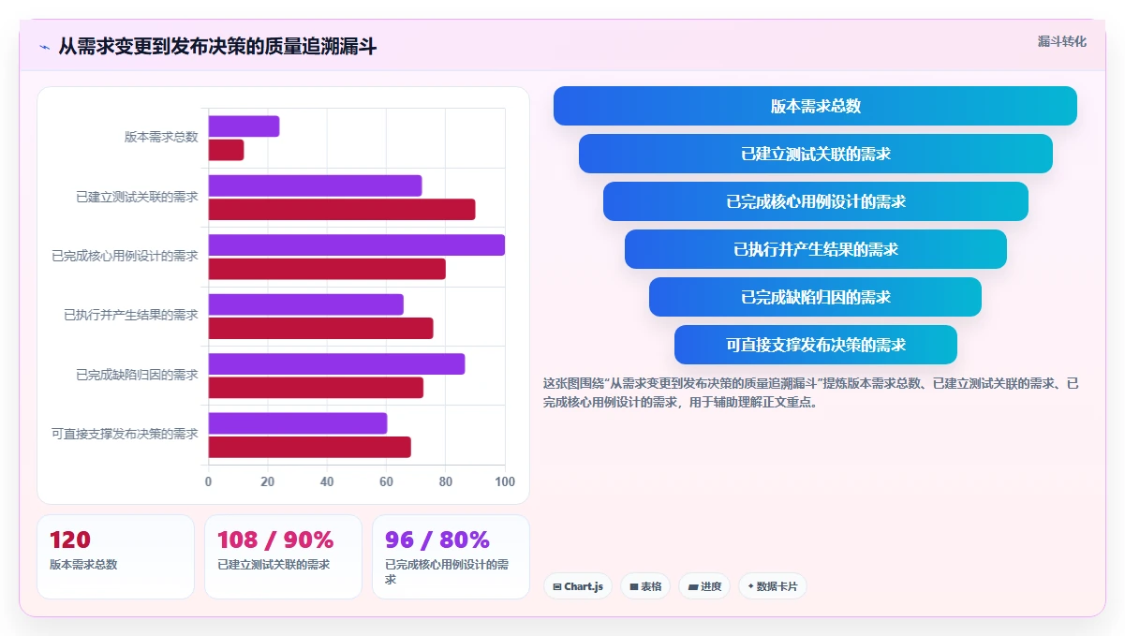Click the red bar for 已完成核心用例设计的需求

coord(327,269)
